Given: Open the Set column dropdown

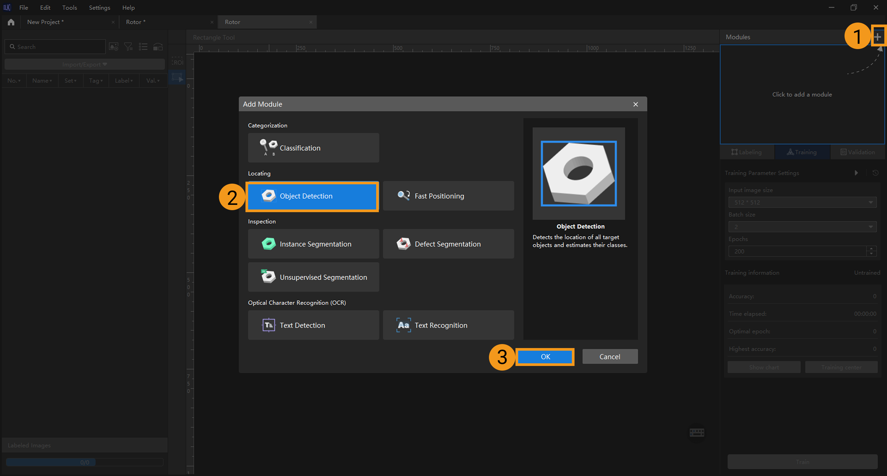Looking at the screenshot, I should click(71, 81).
